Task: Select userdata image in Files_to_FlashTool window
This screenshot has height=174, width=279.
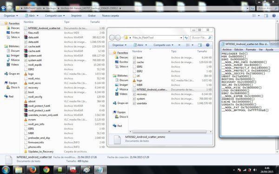Action: point(142,103)
